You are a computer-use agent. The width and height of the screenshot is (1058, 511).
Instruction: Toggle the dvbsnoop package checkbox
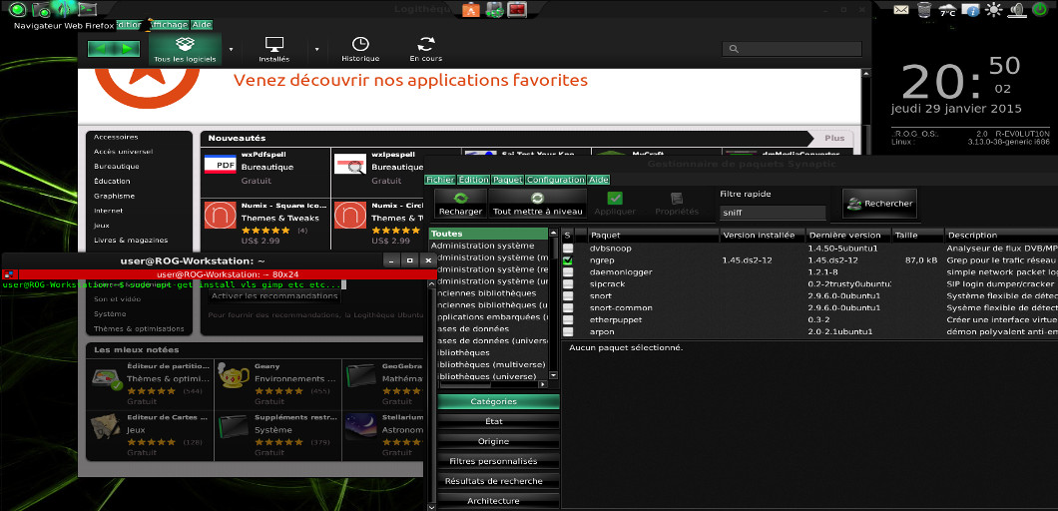[x=568, y=249]
